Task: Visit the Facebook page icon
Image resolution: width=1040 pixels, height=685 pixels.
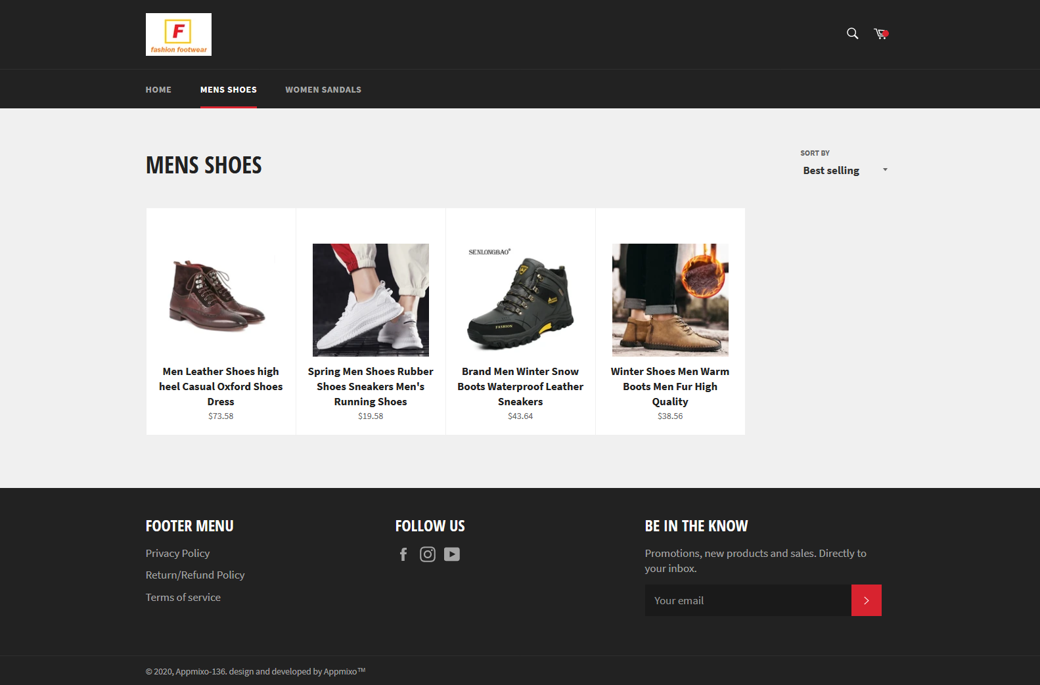Action: 403,554
